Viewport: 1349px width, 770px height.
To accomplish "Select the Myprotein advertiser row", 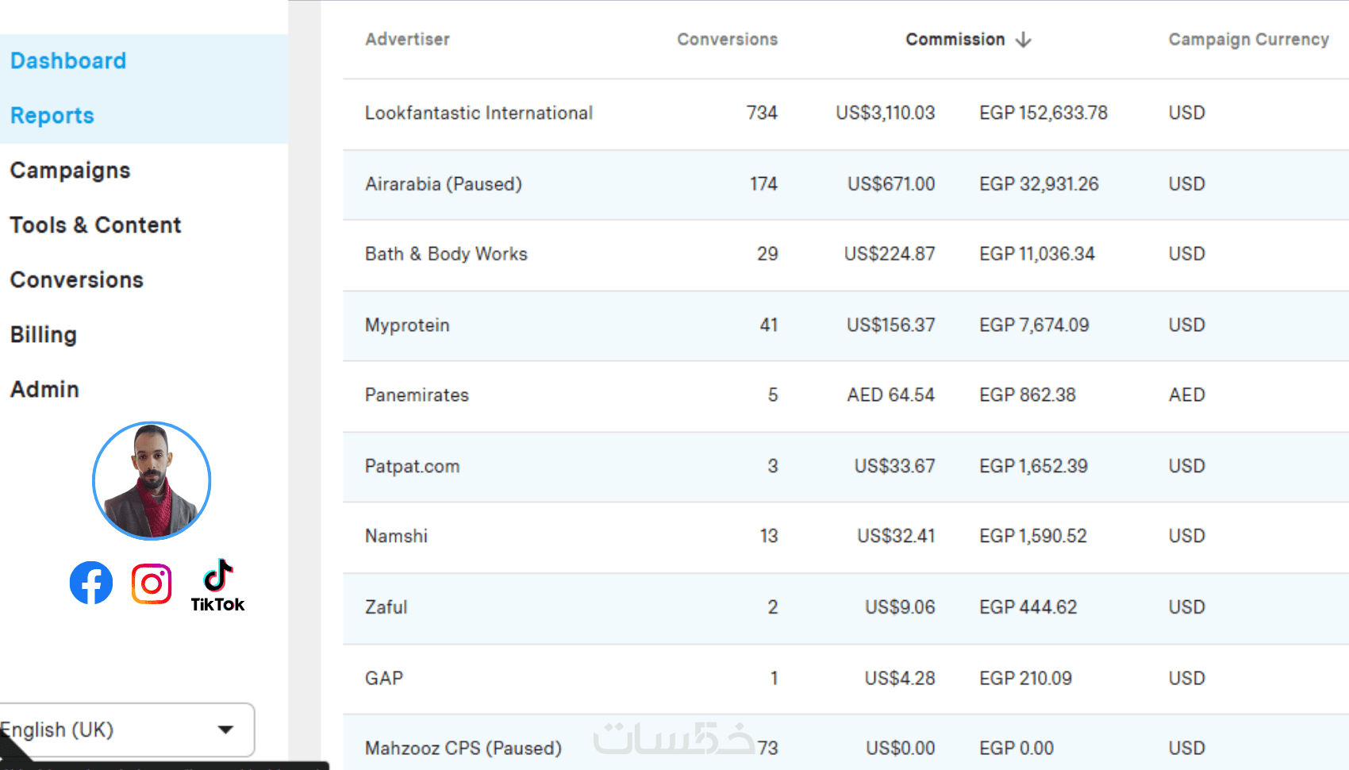I will click(407, 325).
